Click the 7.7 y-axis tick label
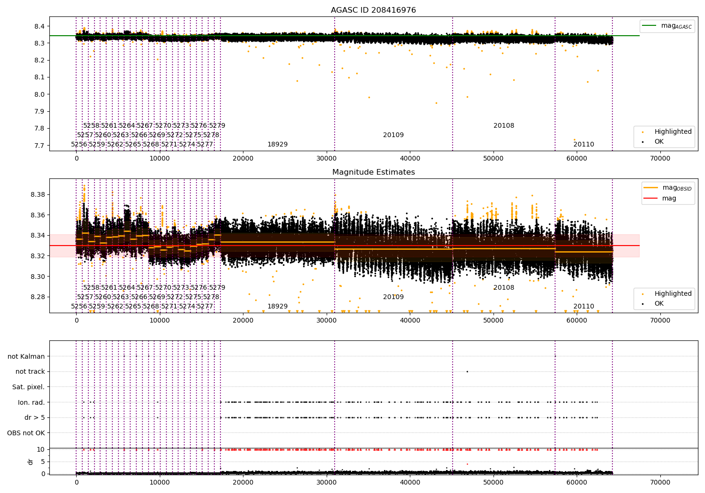 [39, 146]
